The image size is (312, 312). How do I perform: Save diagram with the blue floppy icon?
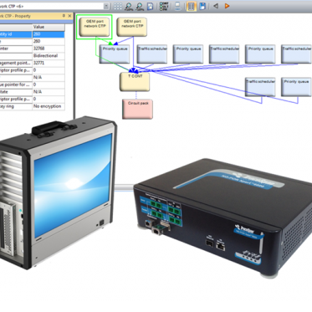(202, 6)
